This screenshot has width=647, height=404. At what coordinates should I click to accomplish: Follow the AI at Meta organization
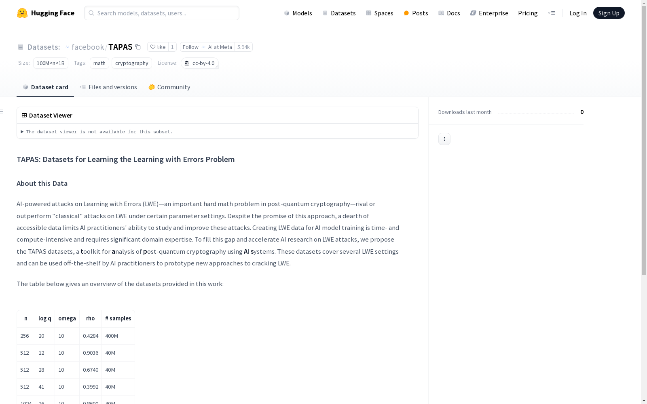point(190,47)
